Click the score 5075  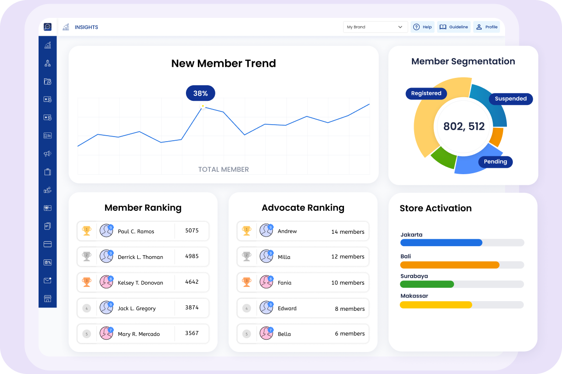(x=192, y=231)
